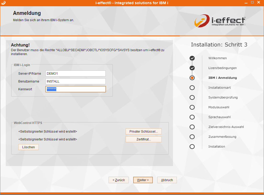Select the active IBM i Anmeldung step circle
Screen dimensions: 264x195
(x=192, y=78)
